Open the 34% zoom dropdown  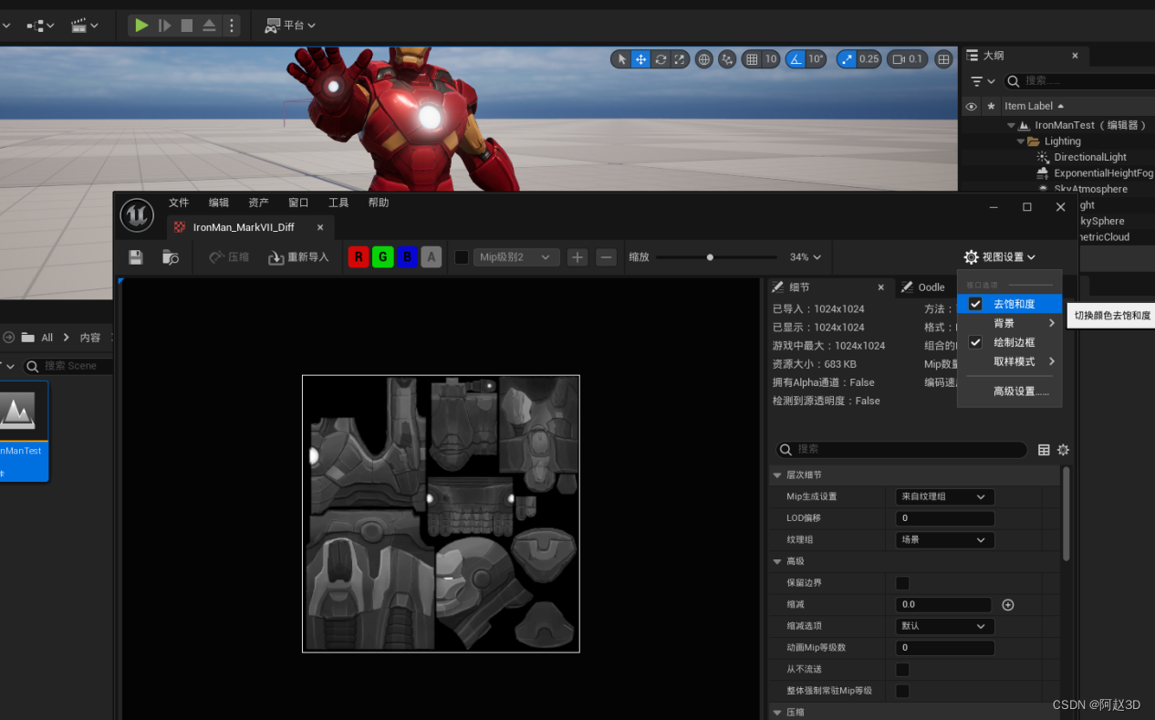click(806, 257)
